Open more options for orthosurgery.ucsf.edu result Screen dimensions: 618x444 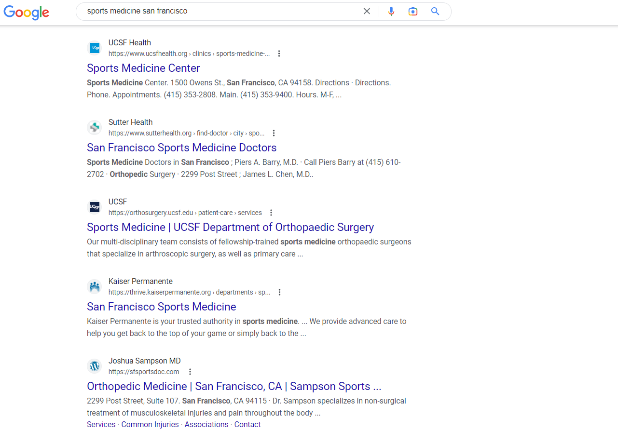click(271, 213)
